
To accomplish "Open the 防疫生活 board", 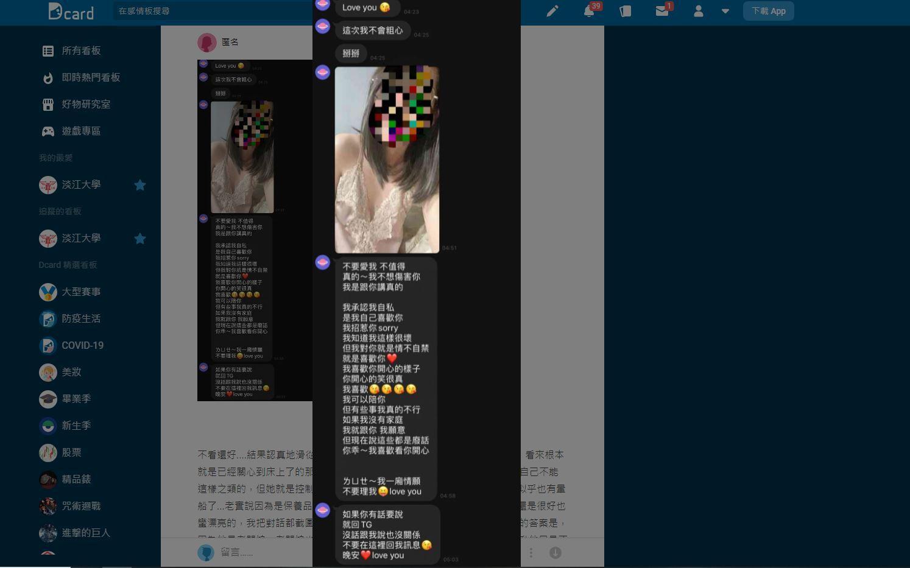I will (x=80, y=318).
